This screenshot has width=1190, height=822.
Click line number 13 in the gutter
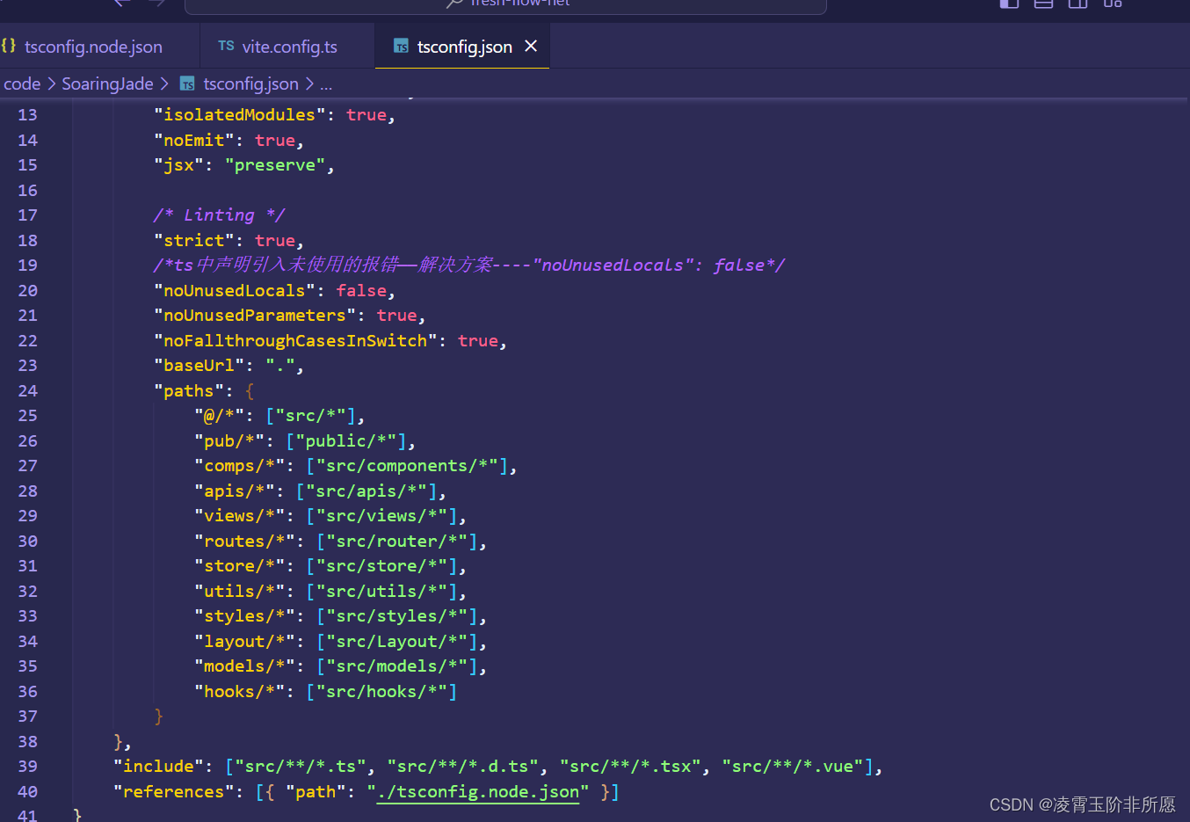coord(27,114)
